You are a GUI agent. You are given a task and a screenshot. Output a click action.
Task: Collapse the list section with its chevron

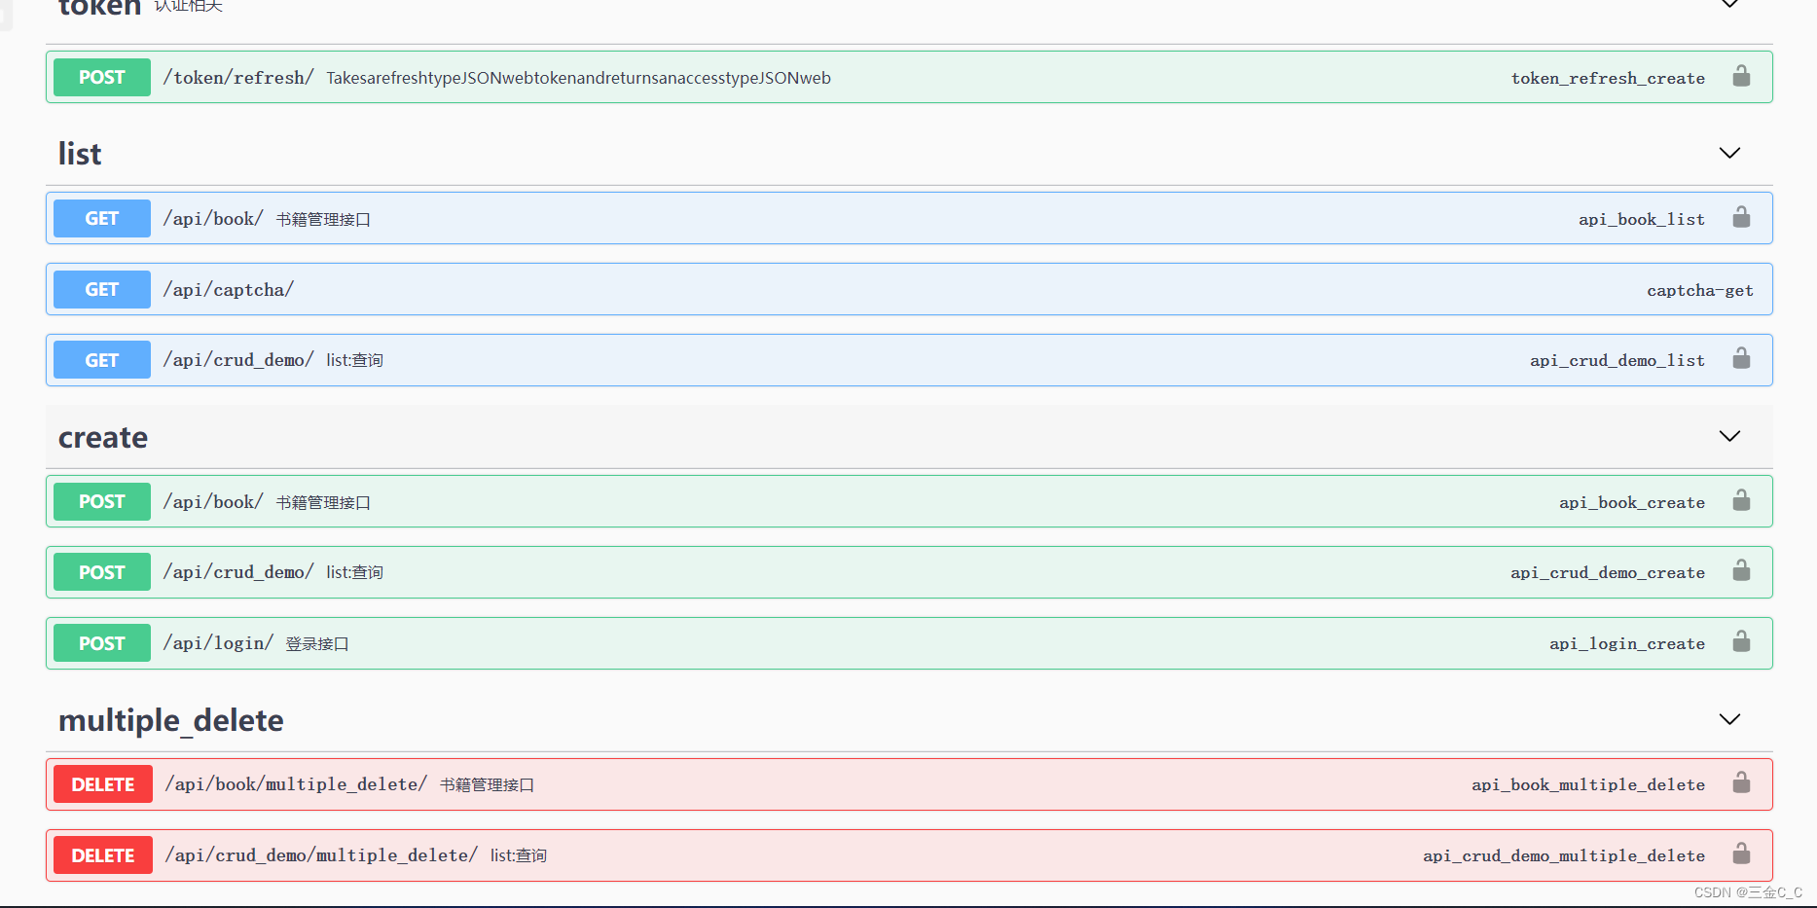pyautogui.click(x=1729, y=153)
